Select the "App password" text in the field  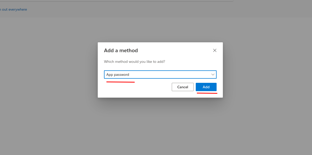[x=118, y=75]
